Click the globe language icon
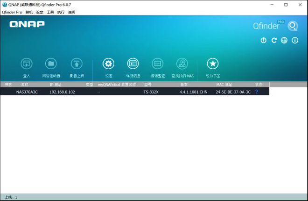This screenshot has height=201, width=308. pyautogui.click(x=284, y=40)
